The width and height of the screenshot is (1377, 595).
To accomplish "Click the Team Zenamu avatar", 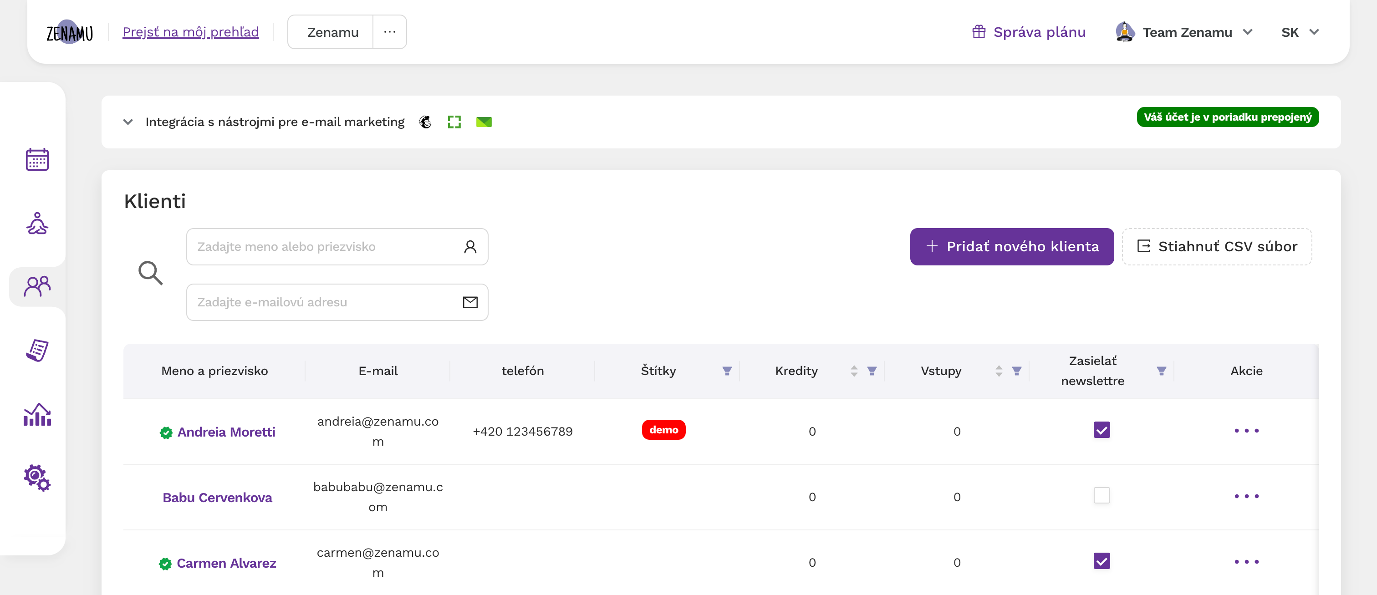I will (x=1125, y=32).
